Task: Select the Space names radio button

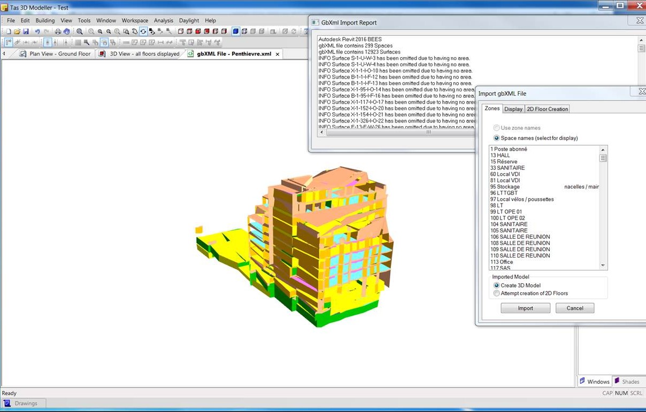Action: tap(497, 138)
